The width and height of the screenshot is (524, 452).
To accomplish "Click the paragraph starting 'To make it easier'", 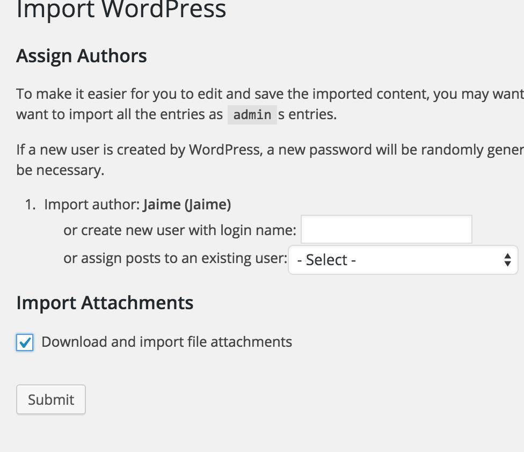I will coord(268,94).
